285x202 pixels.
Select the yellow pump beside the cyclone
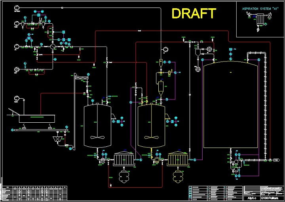tap(170, 73)
